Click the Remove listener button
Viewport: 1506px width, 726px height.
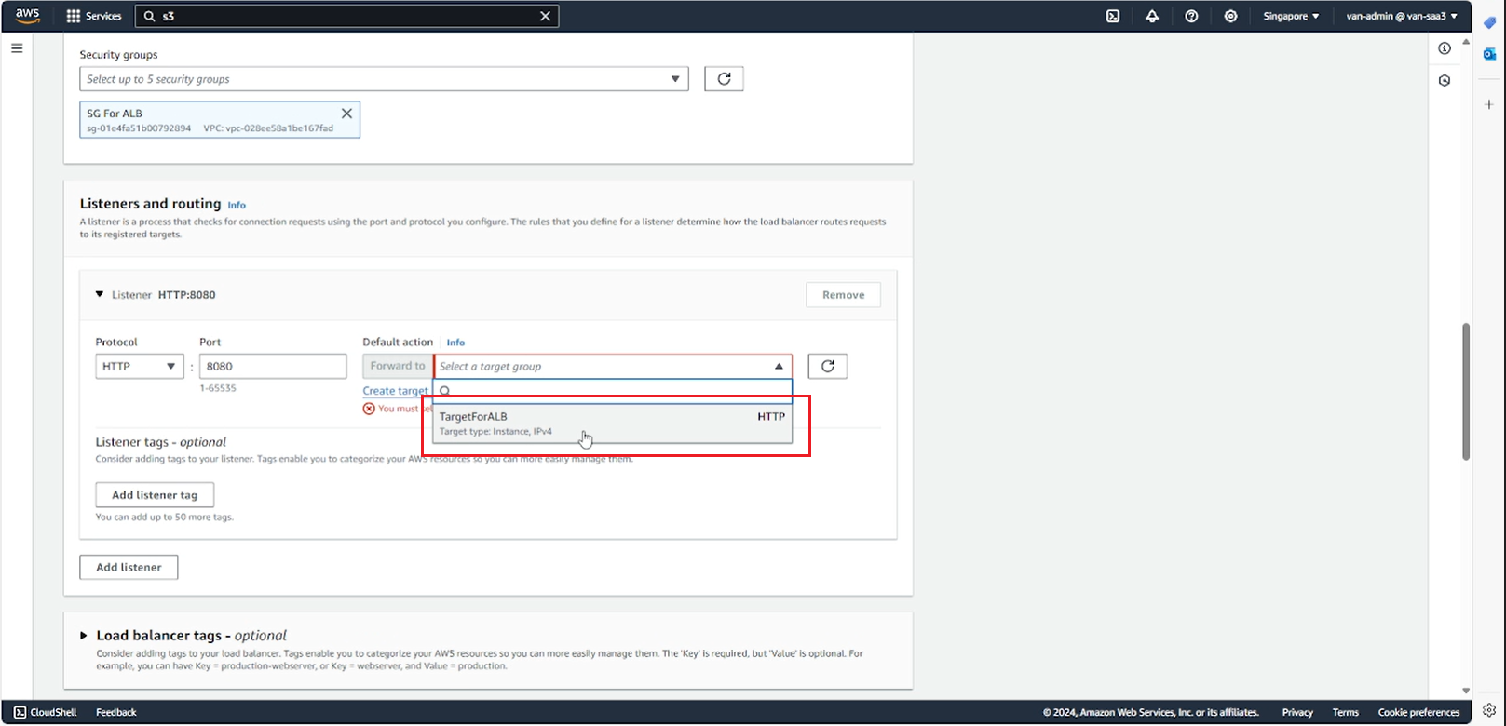tap(843, 295)
